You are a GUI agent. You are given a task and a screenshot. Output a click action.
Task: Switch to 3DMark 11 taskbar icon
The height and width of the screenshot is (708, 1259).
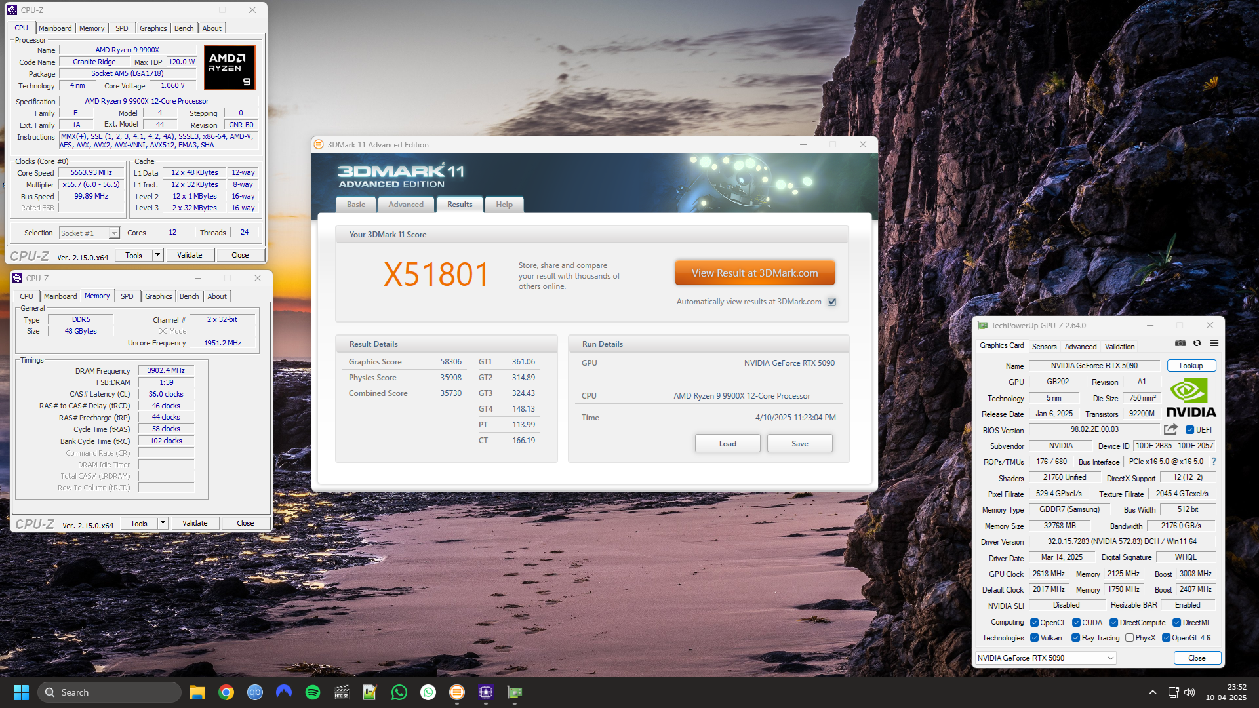tap(457, 692)
